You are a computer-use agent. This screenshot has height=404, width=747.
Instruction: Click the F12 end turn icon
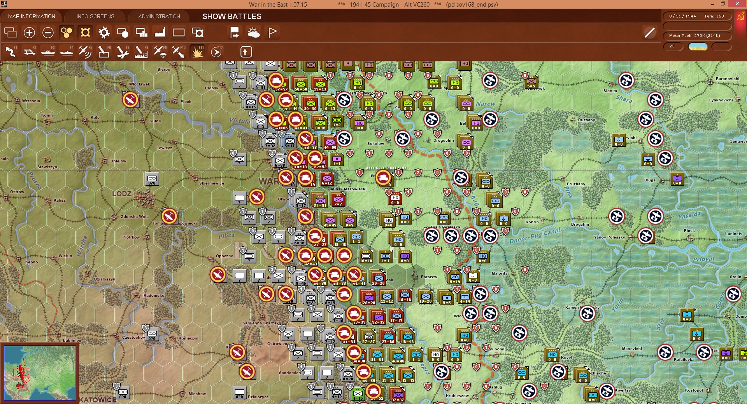(x=216, y=52)
